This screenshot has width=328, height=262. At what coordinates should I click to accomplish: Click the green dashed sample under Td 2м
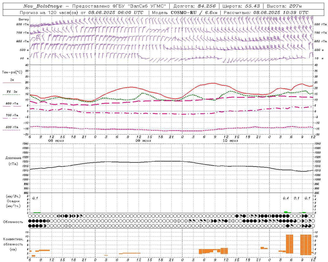pyautogui.click(x=12, y=95)
